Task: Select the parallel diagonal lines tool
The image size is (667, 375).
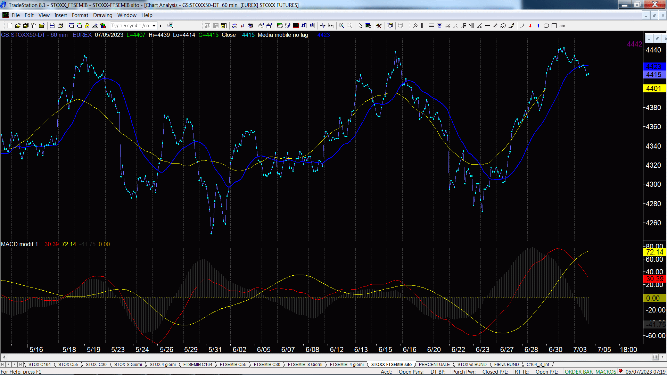Action: 495,26
